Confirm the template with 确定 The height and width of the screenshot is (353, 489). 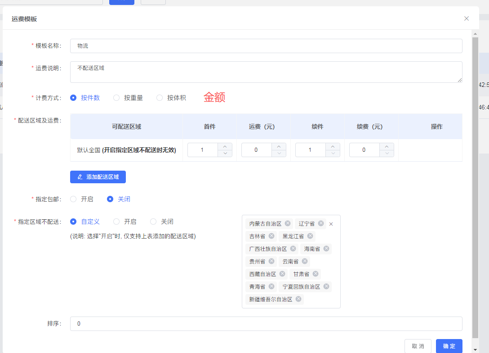pyautogui.click(x=449, y=346)
